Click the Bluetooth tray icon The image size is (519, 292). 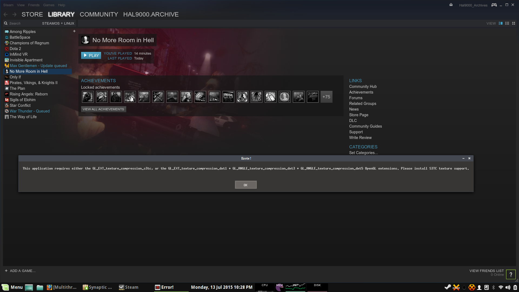(x=493, y=287)
